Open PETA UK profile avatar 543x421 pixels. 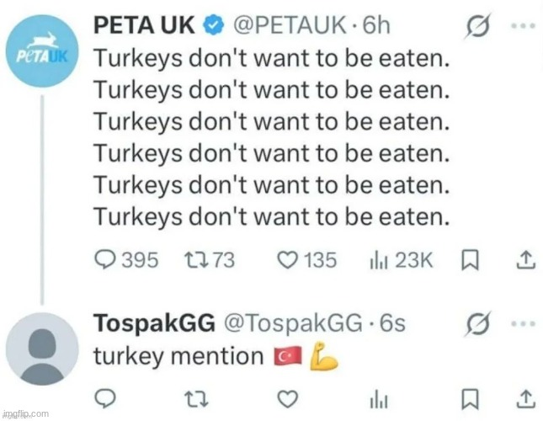45,54
